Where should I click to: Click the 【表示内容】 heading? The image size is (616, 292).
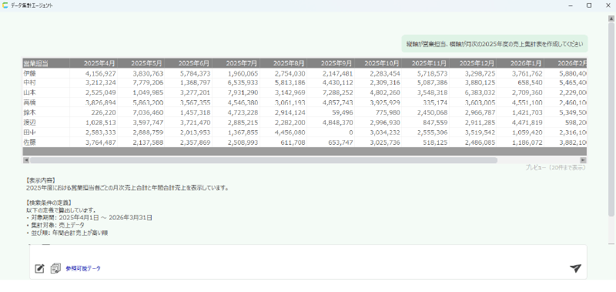(42, 180)
